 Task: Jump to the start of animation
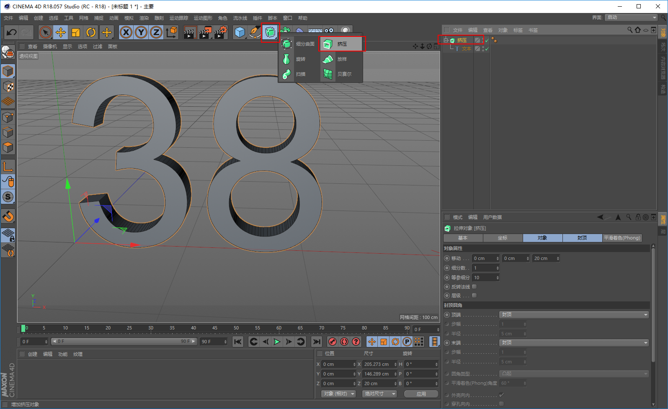pos(238,342)
